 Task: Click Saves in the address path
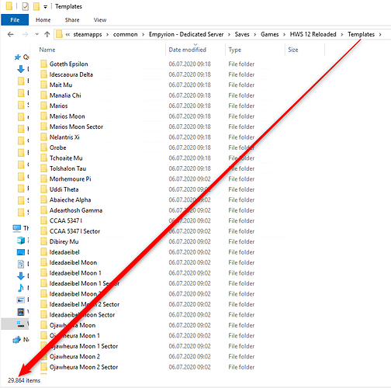click(242, 34)
